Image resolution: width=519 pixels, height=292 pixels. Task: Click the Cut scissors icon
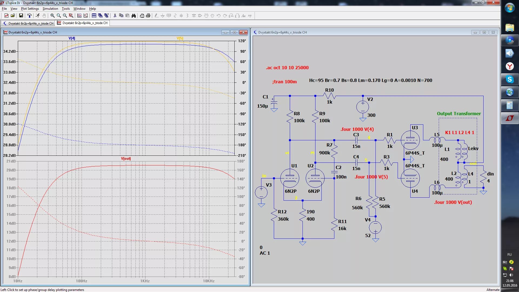pyautogui.click(x=115, y=16)
